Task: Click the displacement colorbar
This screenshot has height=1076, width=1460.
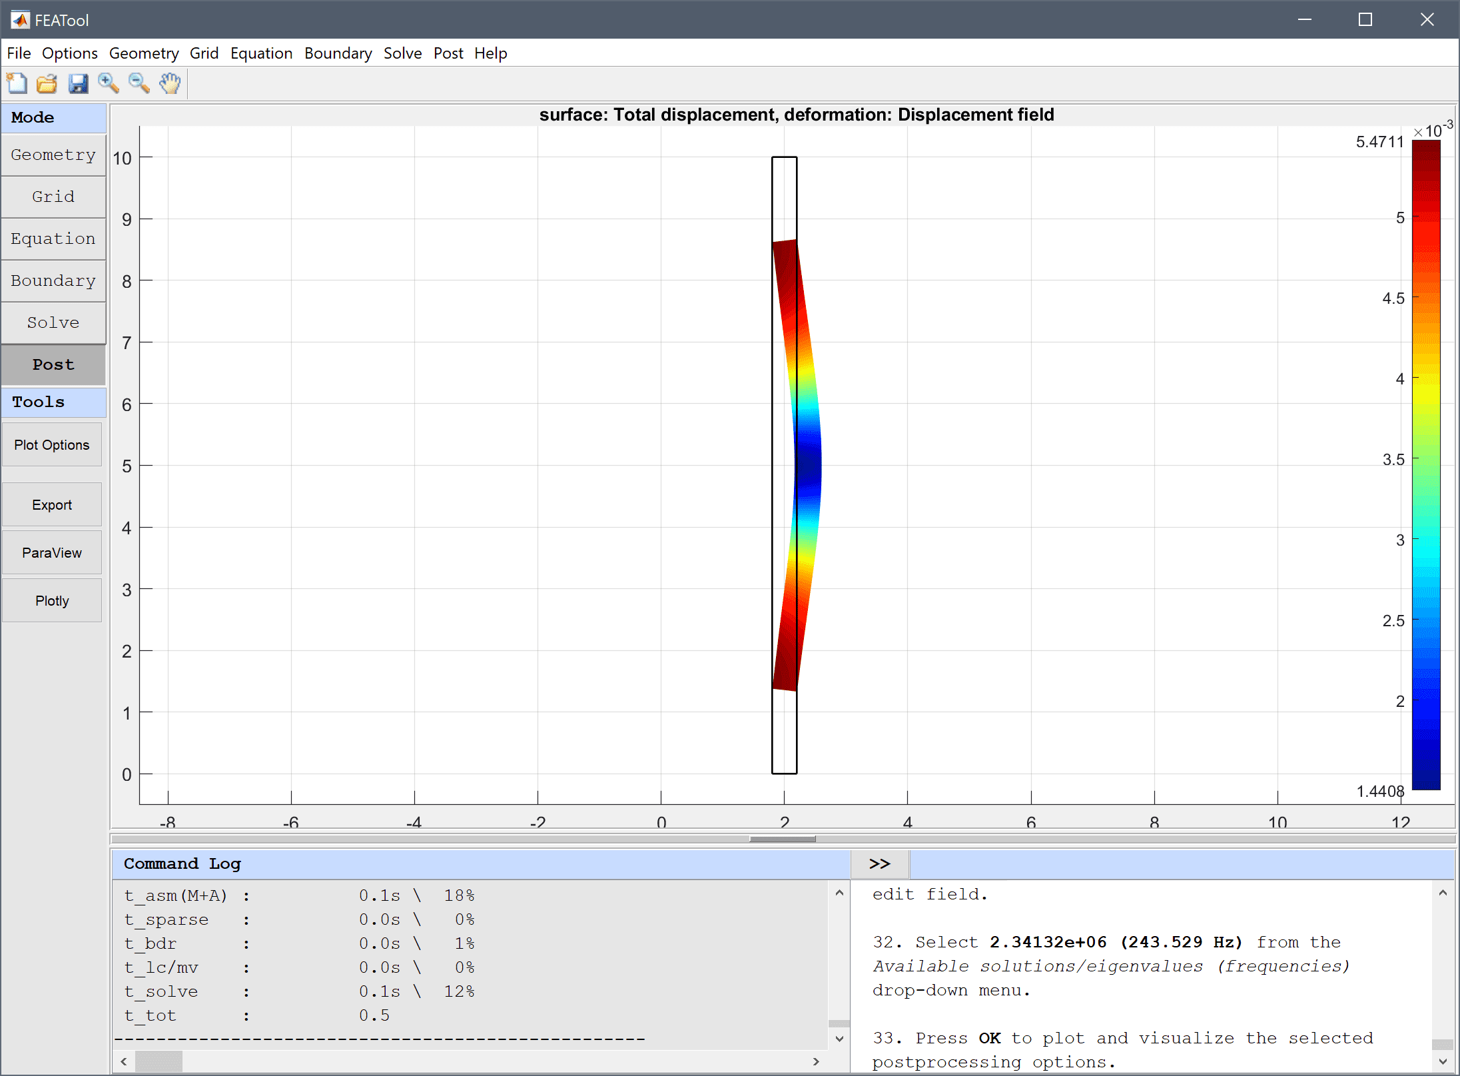Action: click(1426, 465)
